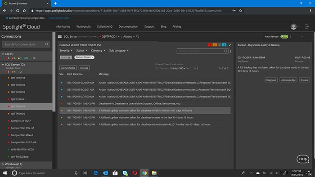This screenshot has width=315, height=177.
Task: Go to the Chrome home page icon
Action: (x=24, y=11)
